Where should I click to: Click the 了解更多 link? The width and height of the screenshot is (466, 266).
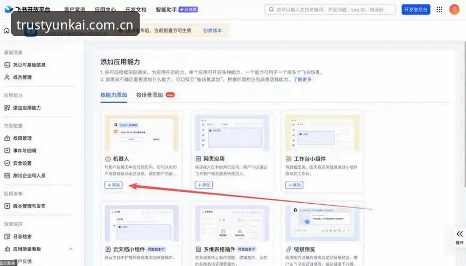pos(302,79)
